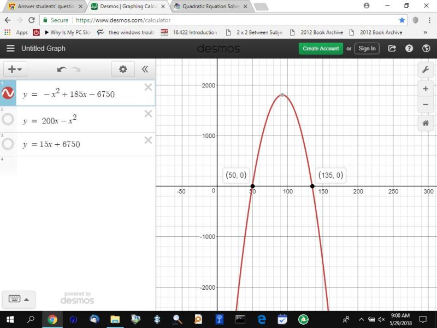Click the muted volume icon in tray

click(x=381, y=320)
